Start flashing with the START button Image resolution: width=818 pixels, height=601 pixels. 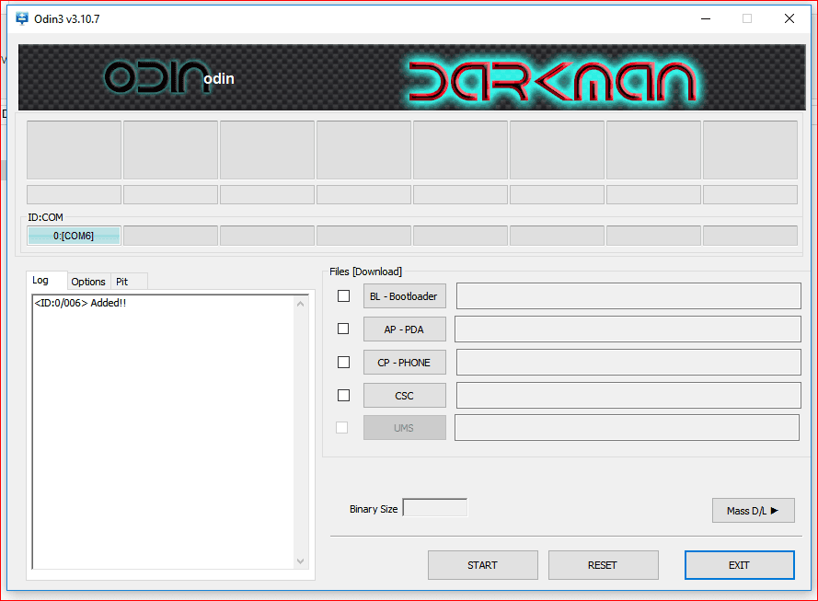[x=482, y=565]
